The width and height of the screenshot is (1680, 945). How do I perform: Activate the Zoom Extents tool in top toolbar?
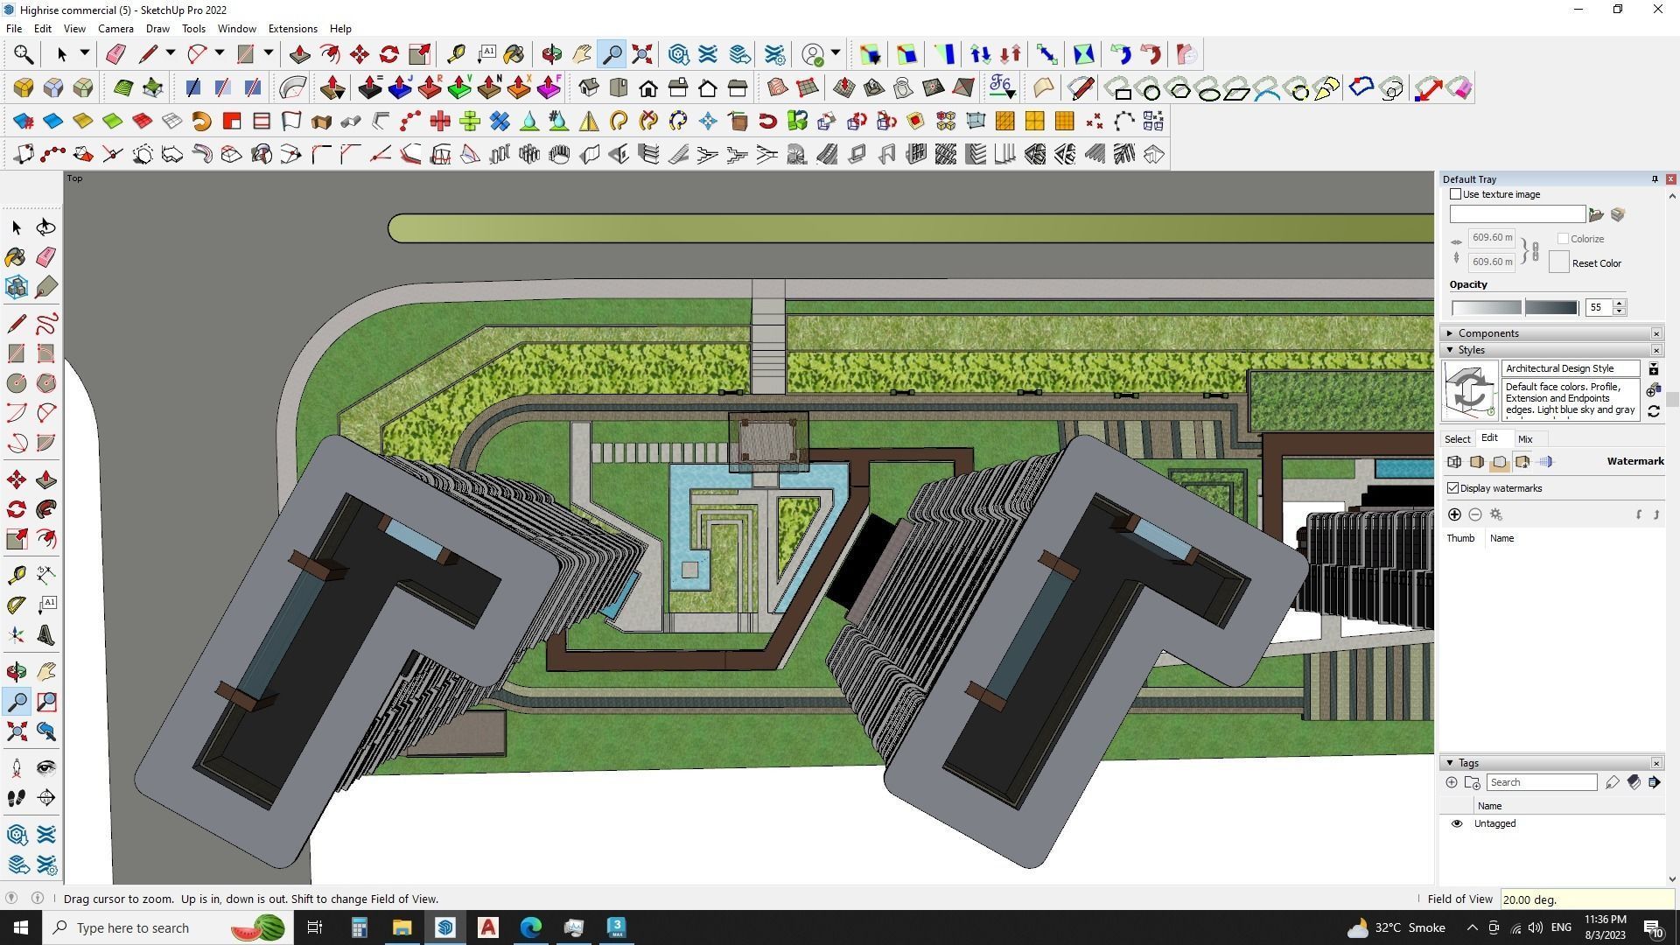click(642, 55)
